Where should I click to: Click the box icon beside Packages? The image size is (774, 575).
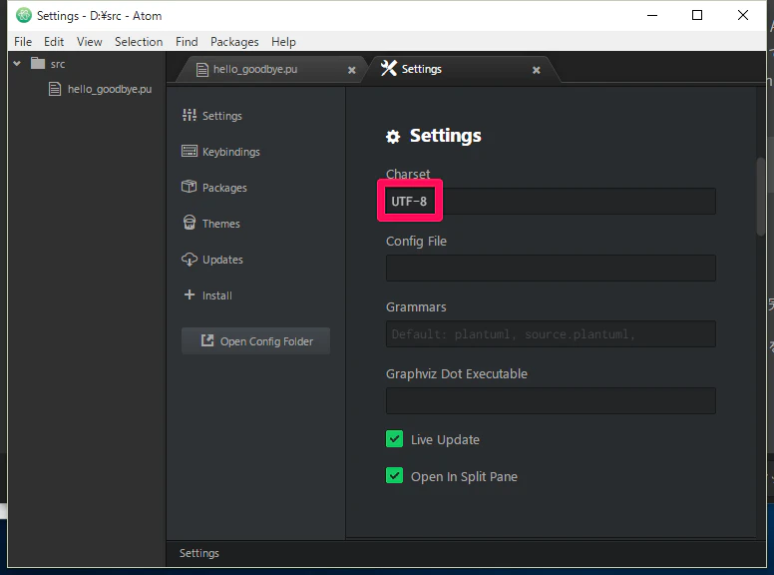[x=190, y=187]
